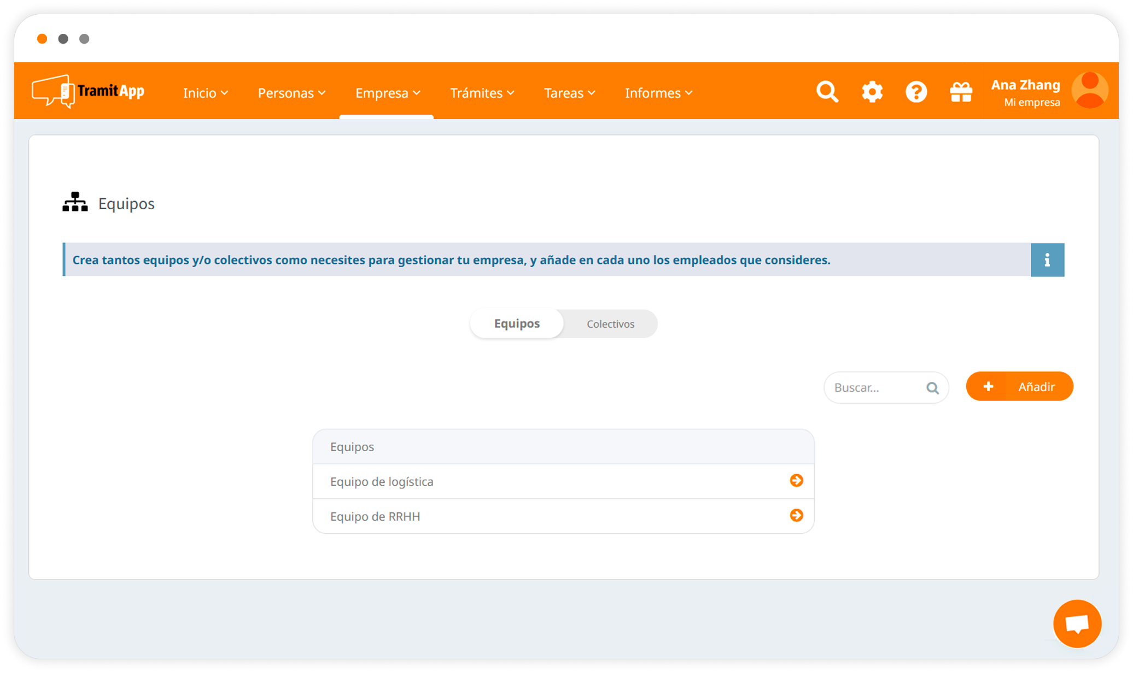Expand the Trámites dropdown menu
The width and height of the screenshot is (1133, 673).
(482, 93)
